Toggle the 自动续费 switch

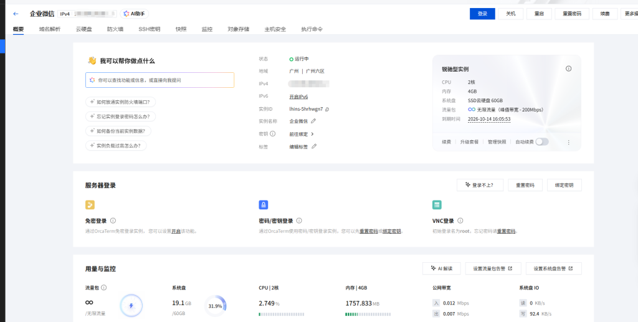pyautogui.click(x=541, y=142)
